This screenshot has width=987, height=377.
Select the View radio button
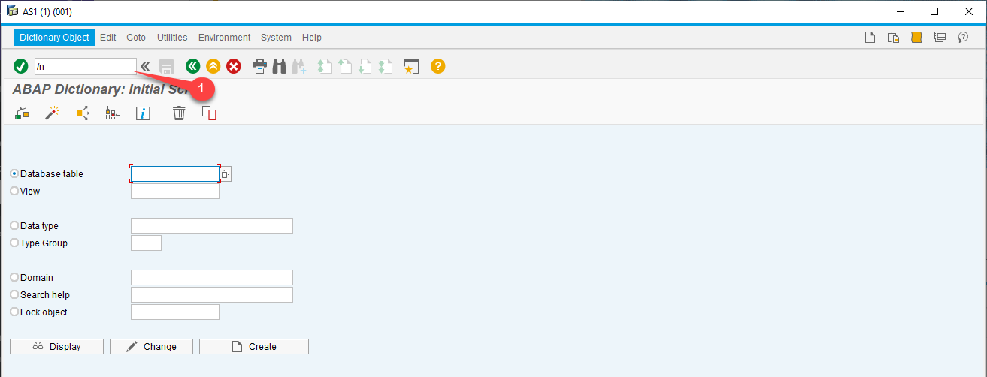[x=14, y=192]
